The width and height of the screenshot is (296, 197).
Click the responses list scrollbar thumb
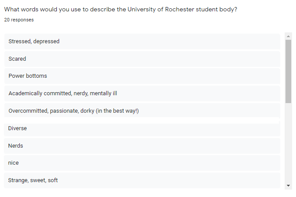[288, 71]
